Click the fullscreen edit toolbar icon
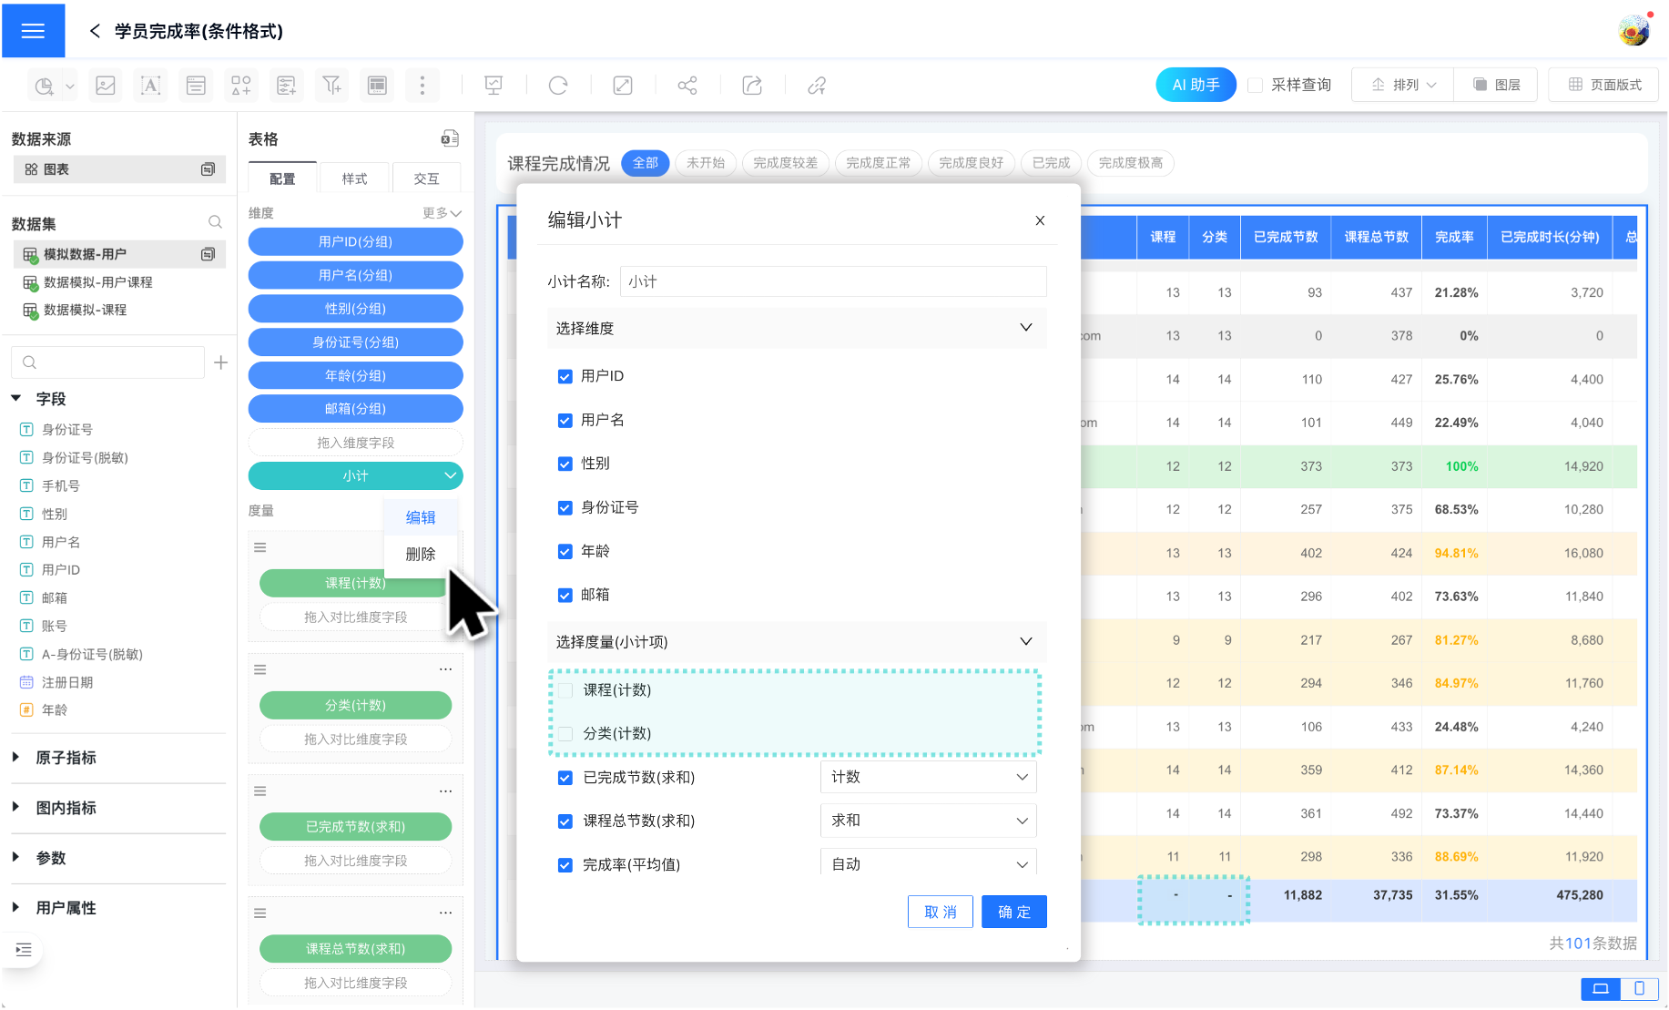This screenshot has width=1669, height=1010. click(x=623, y=86)
